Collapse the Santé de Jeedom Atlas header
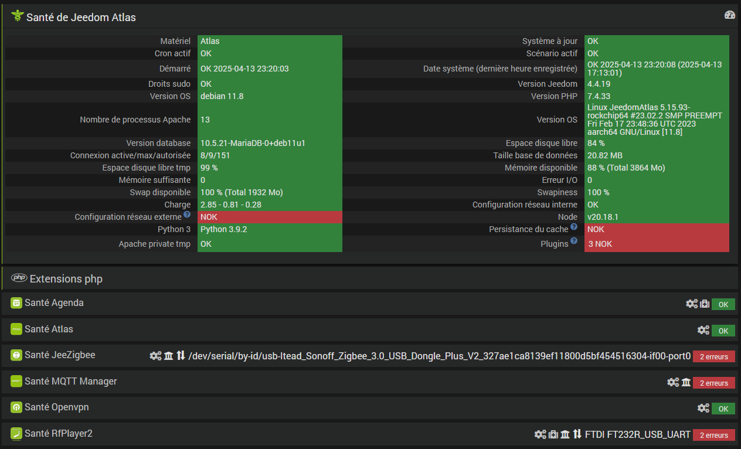The image size is (741, 449). pyautogui.click(x=81, y=17)
